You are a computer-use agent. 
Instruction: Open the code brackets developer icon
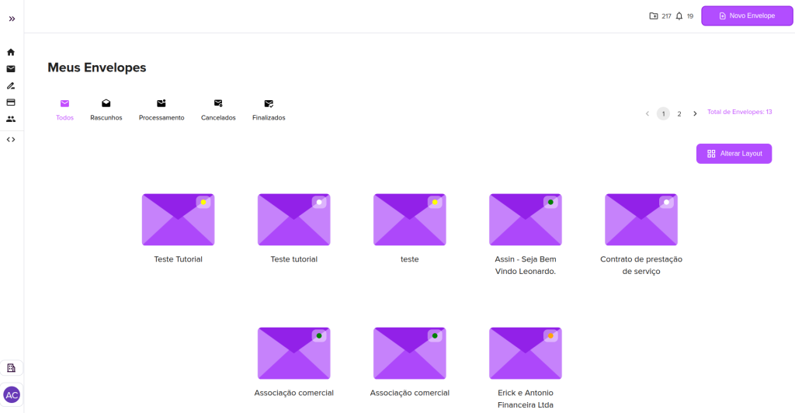point(11,140)
